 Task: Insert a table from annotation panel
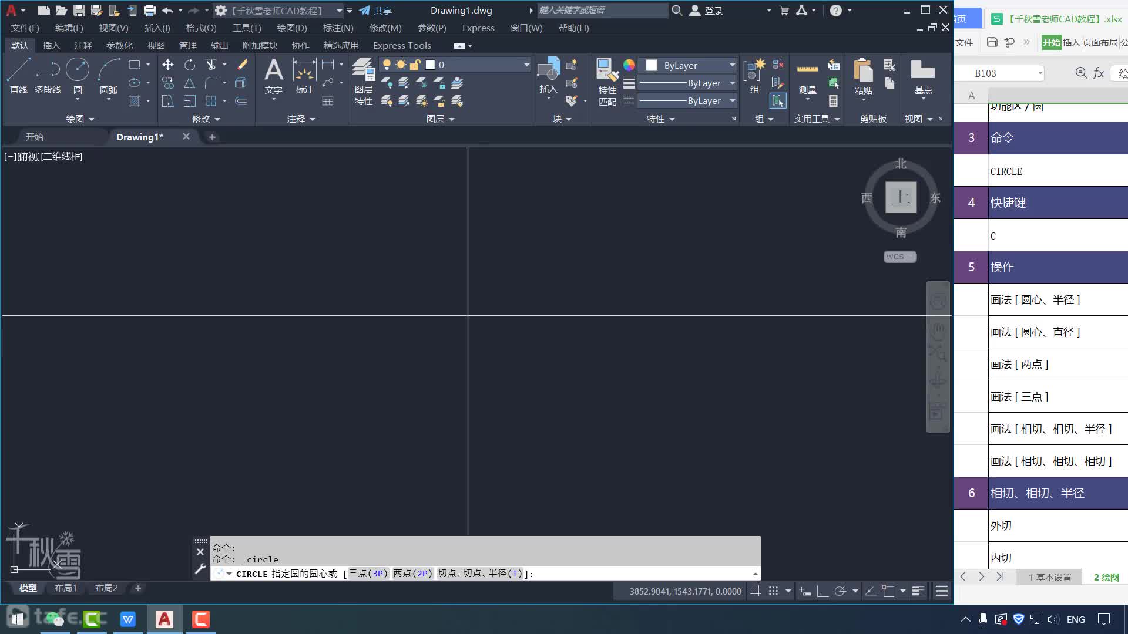[x=328, y=101]
